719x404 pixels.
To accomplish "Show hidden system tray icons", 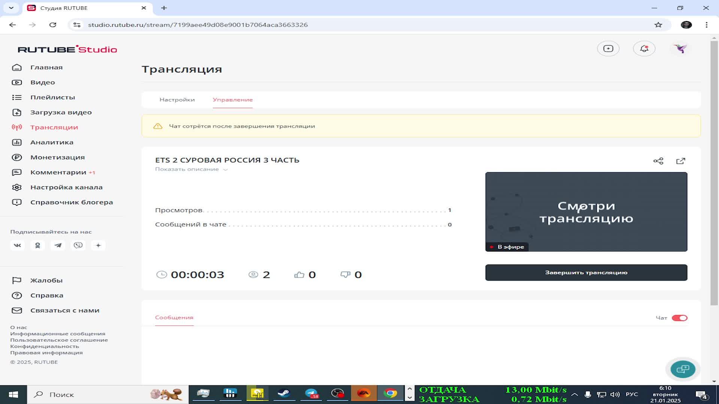I will (574, 394).
